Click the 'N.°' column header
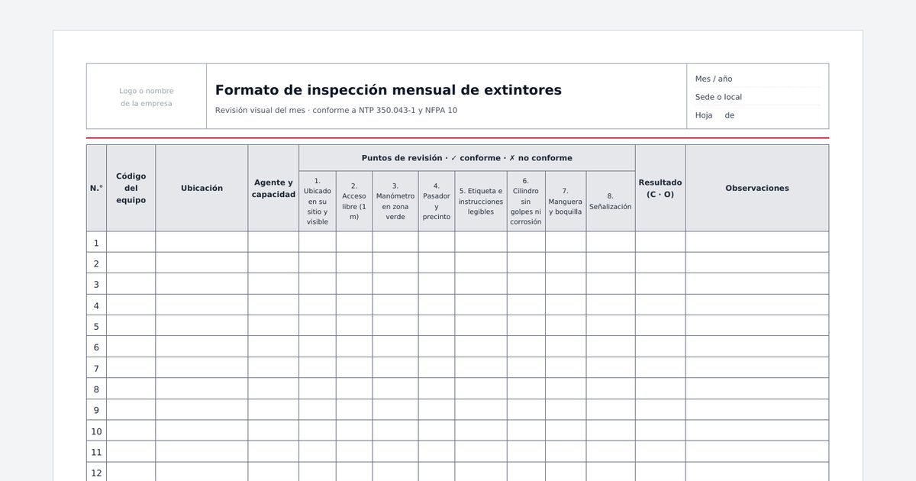This screenshot has width=916, height=481. pos(96,188)
